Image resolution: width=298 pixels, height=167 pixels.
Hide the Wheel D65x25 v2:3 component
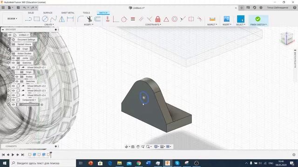(x=14, y=90)
